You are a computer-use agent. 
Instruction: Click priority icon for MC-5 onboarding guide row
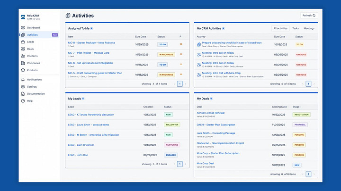(181, 75)
